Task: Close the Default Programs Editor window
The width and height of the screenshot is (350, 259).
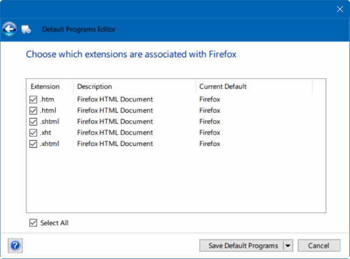Action: pyautogui.click(x=339, y=9)
